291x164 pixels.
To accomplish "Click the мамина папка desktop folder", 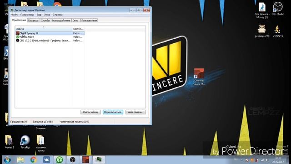I will pyautogui.click(x=41, y=143).
